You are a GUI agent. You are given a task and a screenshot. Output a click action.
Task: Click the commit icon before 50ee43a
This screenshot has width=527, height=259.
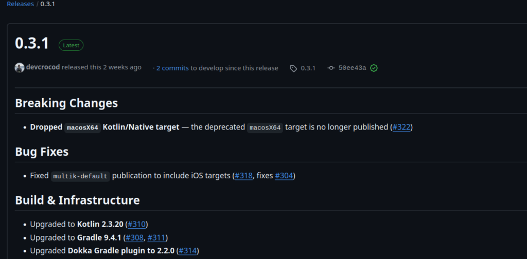[x=331, y=68]
